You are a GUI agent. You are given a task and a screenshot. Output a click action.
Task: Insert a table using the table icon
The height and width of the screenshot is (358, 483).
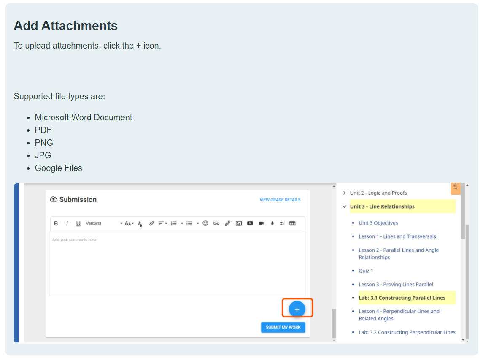(x=293, y=223)
